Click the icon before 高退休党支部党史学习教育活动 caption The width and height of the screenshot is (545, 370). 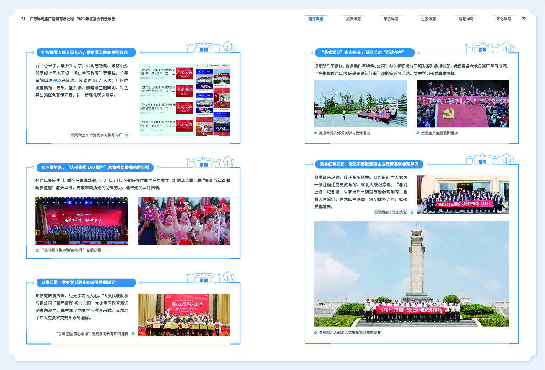pyautogui.click(x=315, y=133)
